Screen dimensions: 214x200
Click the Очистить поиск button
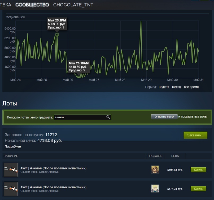coord(164,117)
